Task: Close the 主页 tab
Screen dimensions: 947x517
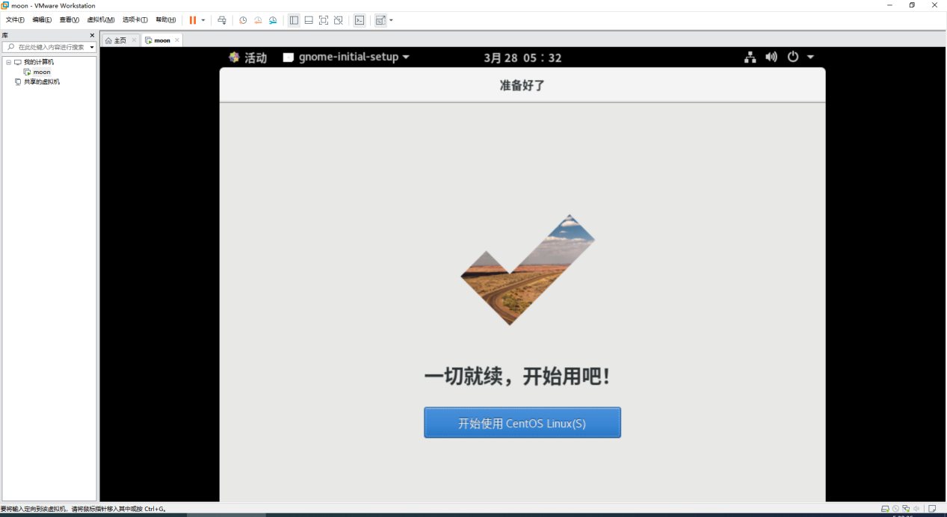Action: (x=134, y=40)
